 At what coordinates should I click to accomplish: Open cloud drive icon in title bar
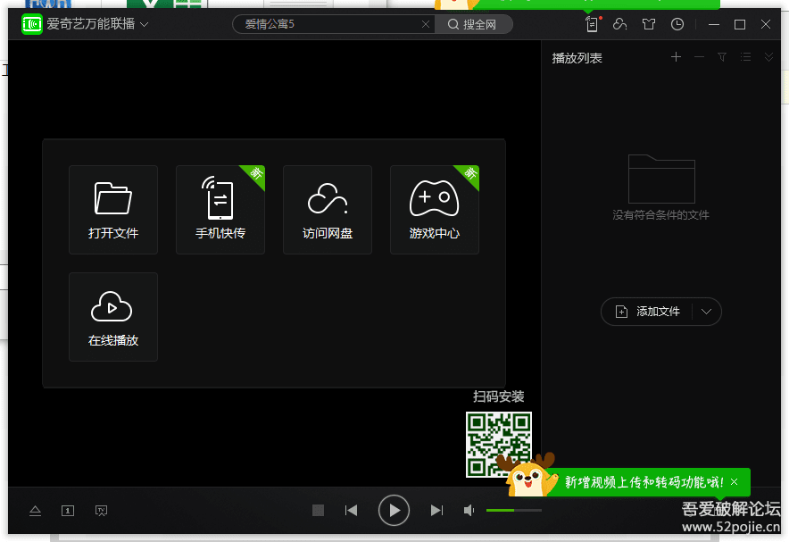620,24
